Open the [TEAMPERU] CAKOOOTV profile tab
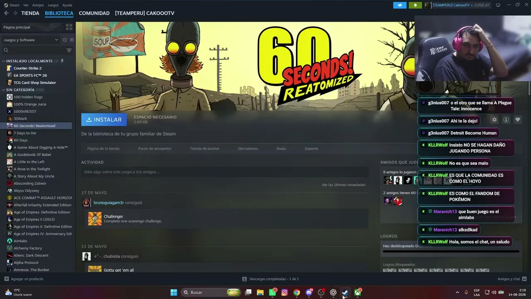Screen dimensions: 531x299 (145, 13)
